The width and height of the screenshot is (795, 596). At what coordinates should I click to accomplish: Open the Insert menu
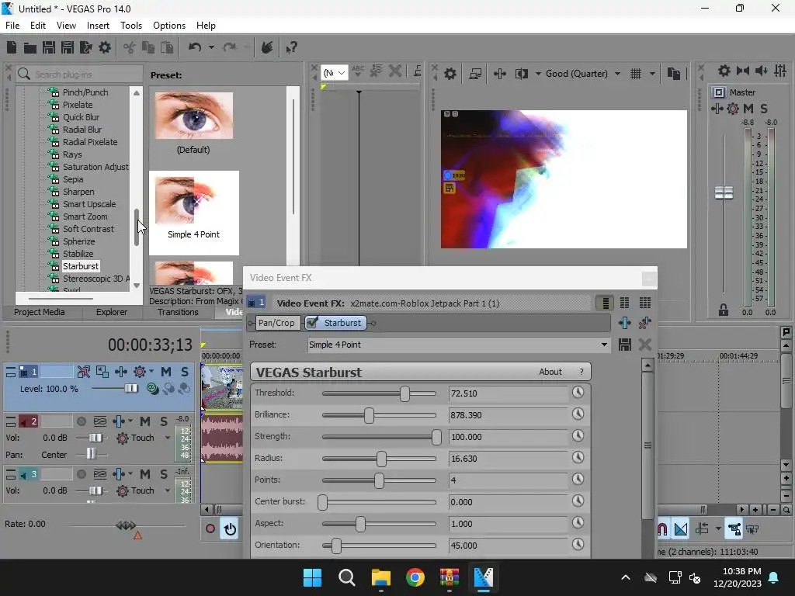(x=98, y=26)
